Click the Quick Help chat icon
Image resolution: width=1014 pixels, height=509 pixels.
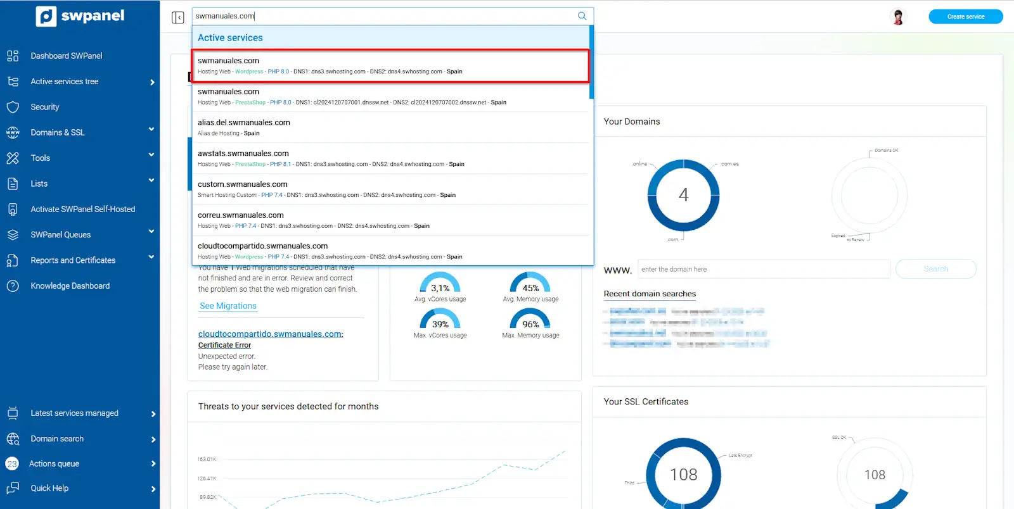pyautogui.click(x=13, y=488)
